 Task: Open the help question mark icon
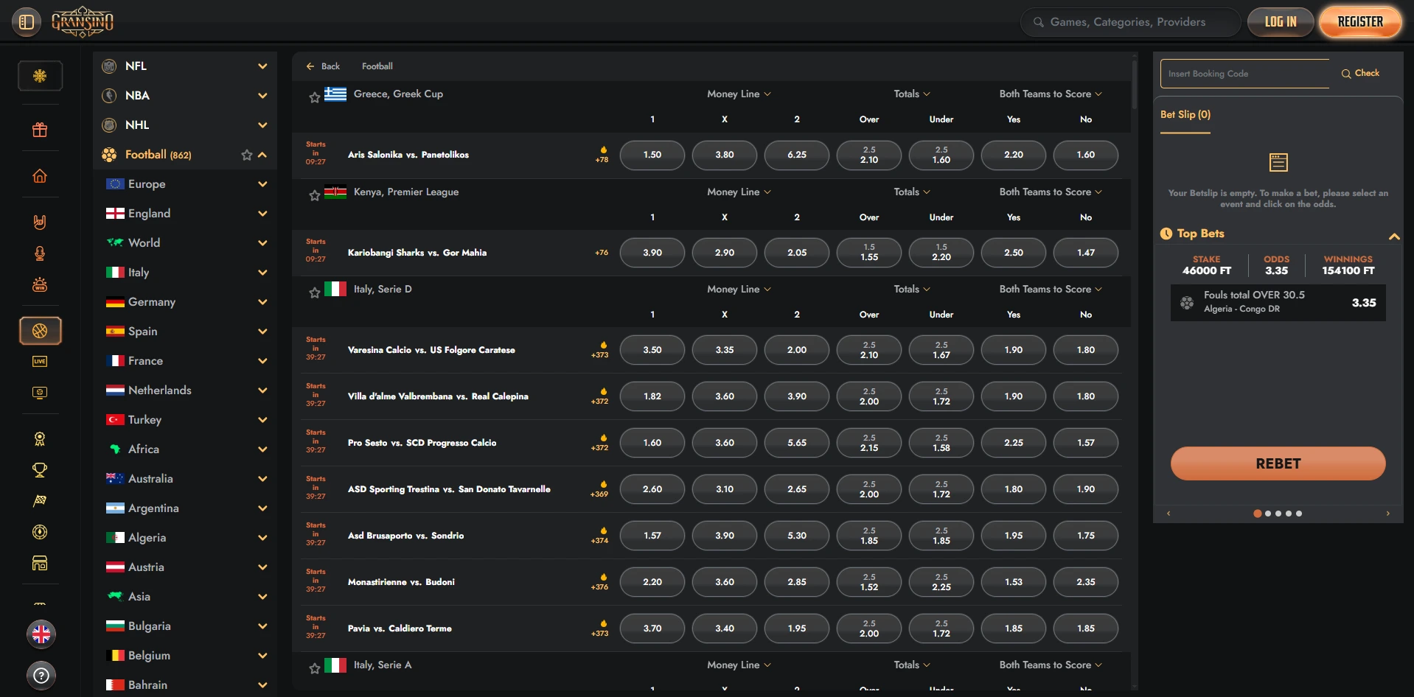[41, 675]
